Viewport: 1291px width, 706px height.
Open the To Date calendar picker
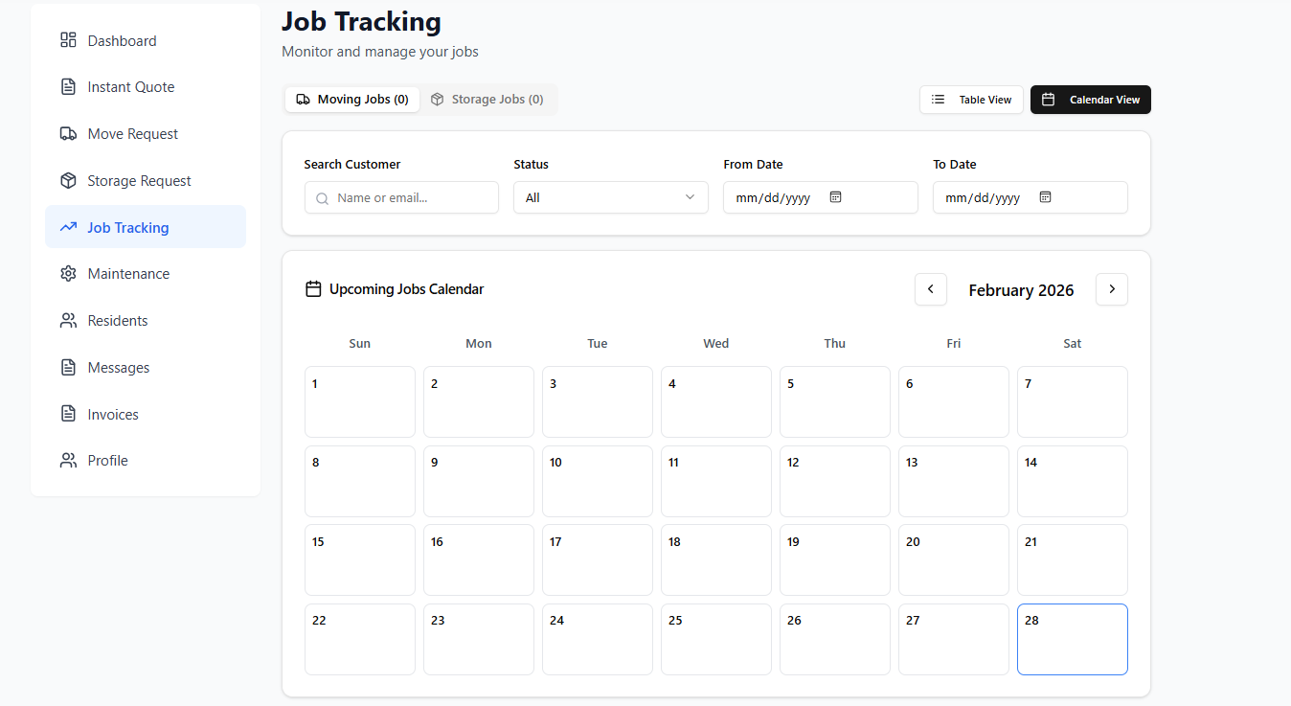pos(1045,196)
